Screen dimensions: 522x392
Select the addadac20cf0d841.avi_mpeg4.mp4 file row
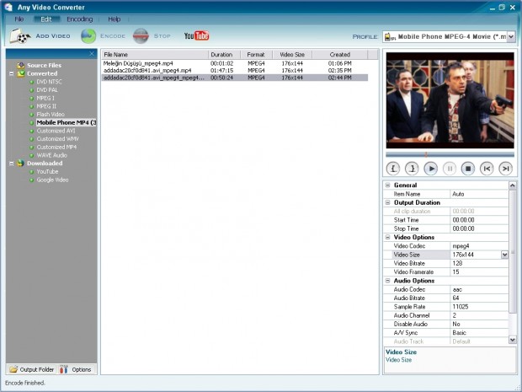pos(235,70)
